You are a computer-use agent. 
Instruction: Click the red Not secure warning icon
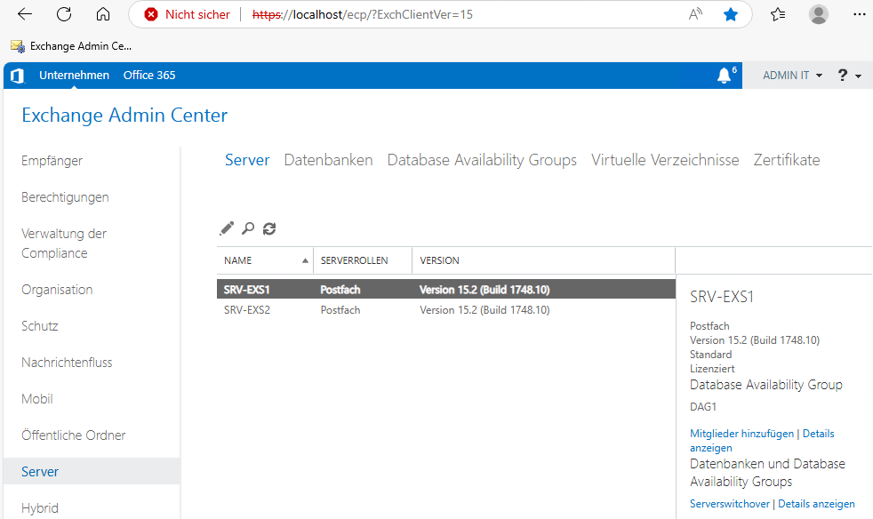[x=151, y=14]
